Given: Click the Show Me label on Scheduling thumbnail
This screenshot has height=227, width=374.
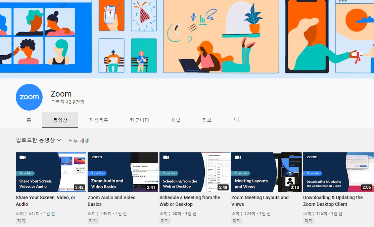Looking at the screenshot, I should (169, 173).
